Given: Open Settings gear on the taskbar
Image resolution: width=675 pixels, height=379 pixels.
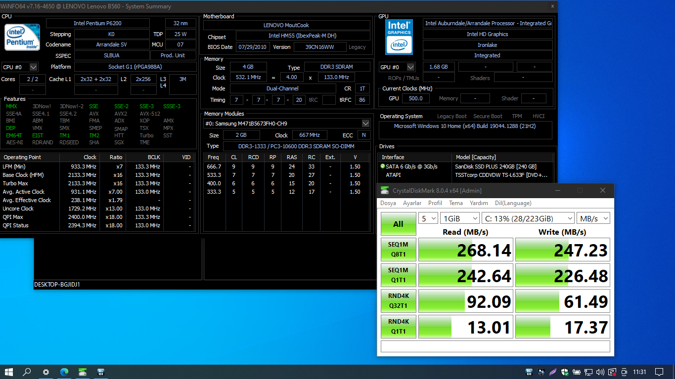Looking at the screenshot, I should point(46,372).
